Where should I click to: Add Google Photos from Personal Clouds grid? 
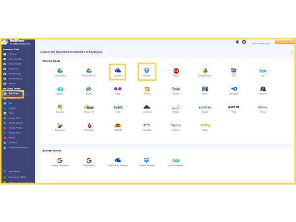tap(205, 73)
